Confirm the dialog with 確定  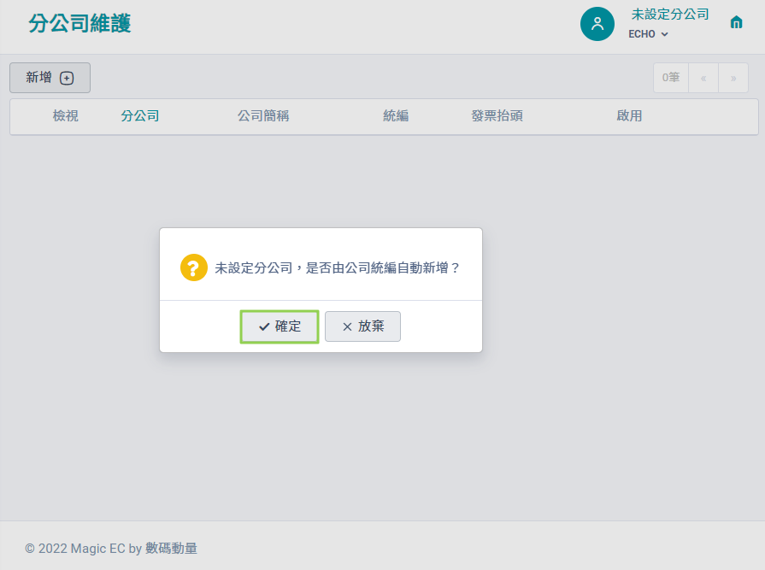[280, 326]
